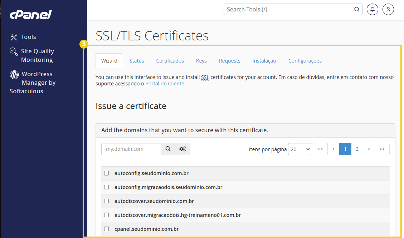
Task: Open WordPress Manager by Softaculous
Action: (x=33, y=83)
